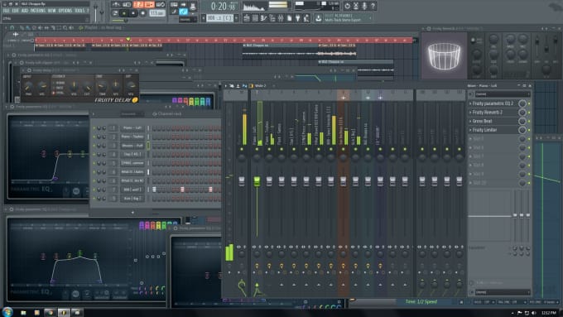Open the FILE menu

point(6,11)
